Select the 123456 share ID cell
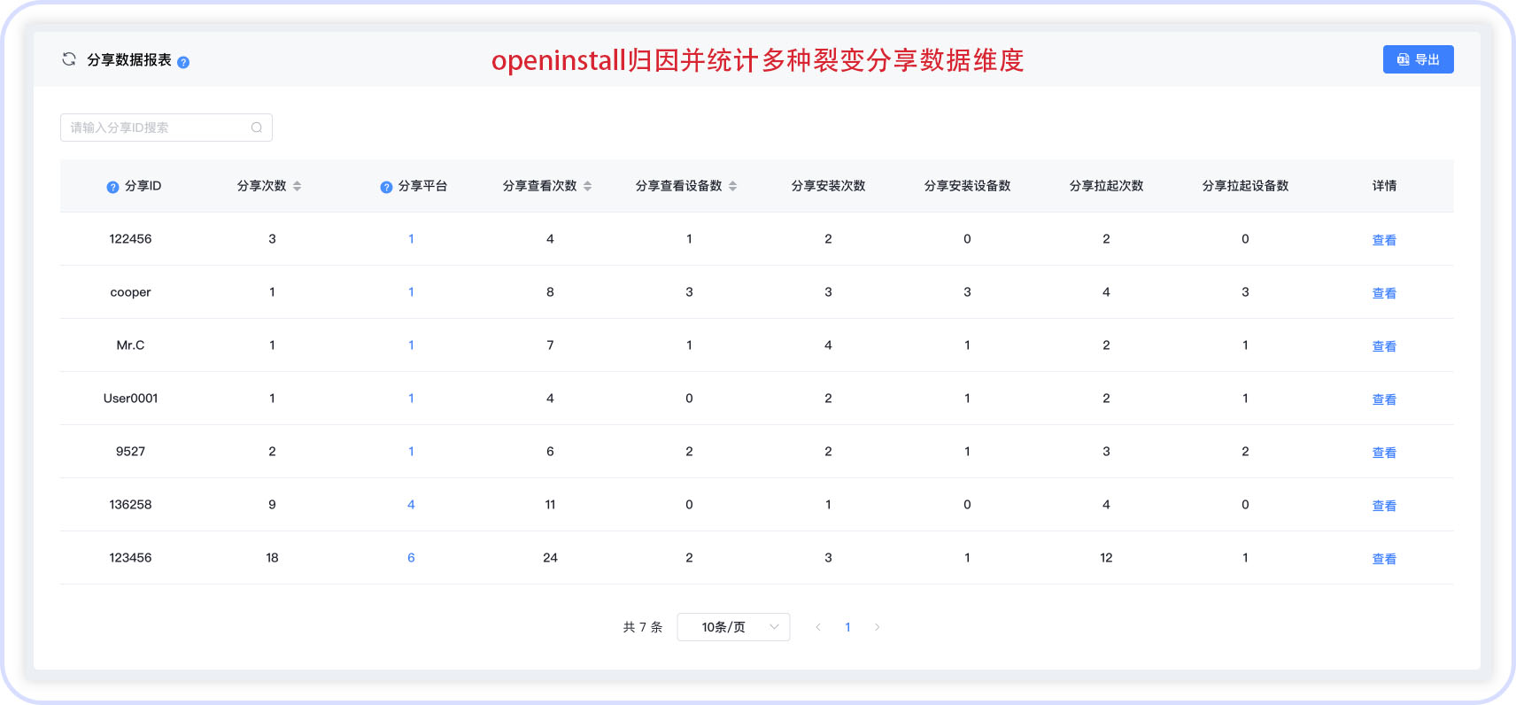The height and width of the screenshot is (705, 1516). 130,558
